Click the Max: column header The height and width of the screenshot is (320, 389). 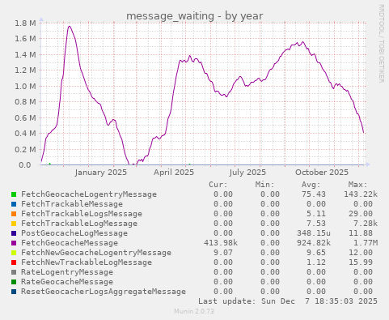point(357,185)
